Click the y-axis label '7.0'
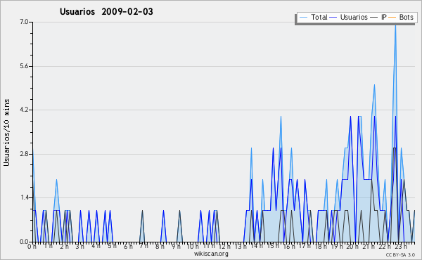Image resolution: width=422 pixels, height=260 pixels. [x=24, y=22]
